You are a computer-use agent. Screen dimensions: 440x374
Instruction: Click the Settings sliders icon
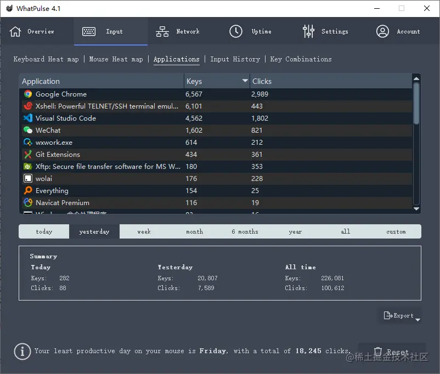[308, 31]
